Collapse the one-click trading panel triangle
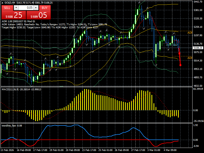204x153 pixels. [3, 3]
